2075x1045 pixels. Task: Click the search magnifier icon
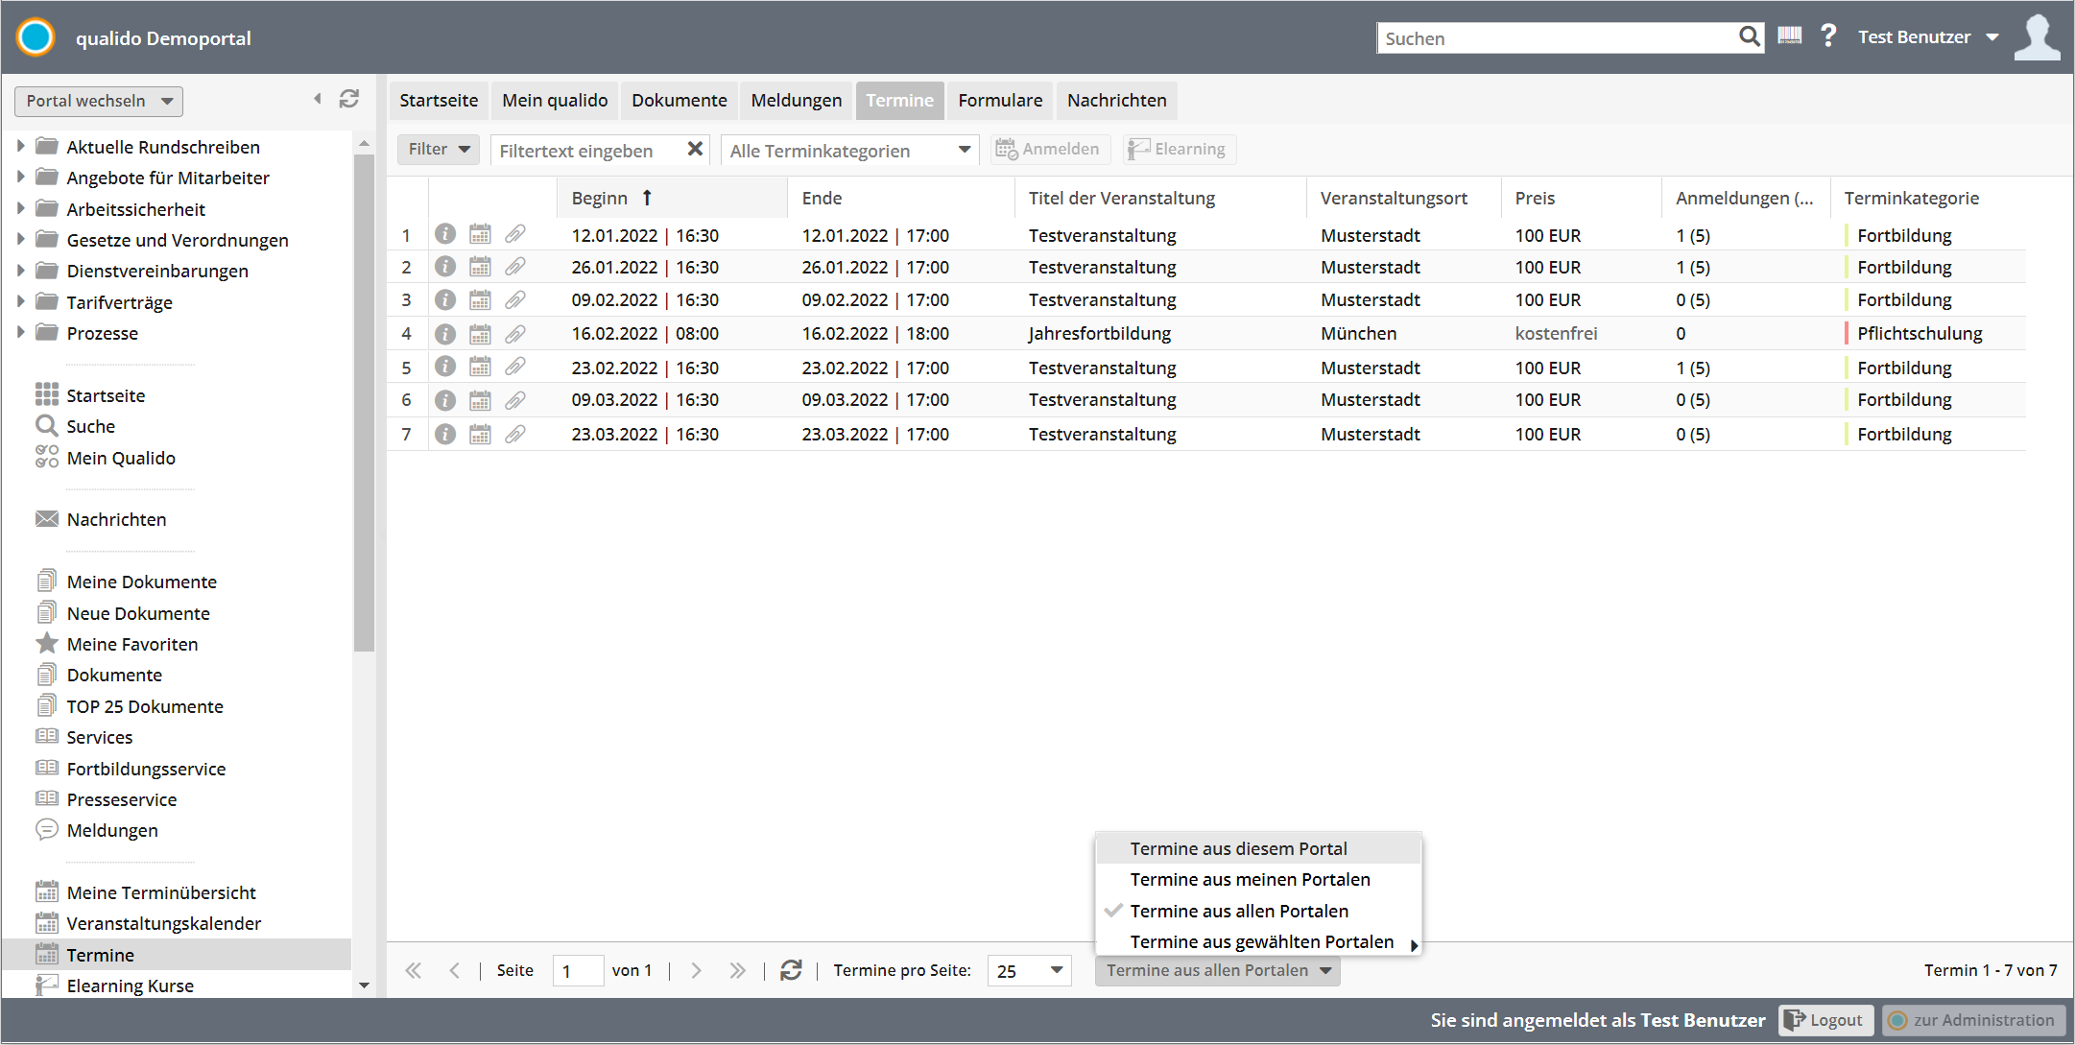click(1749, 37)
